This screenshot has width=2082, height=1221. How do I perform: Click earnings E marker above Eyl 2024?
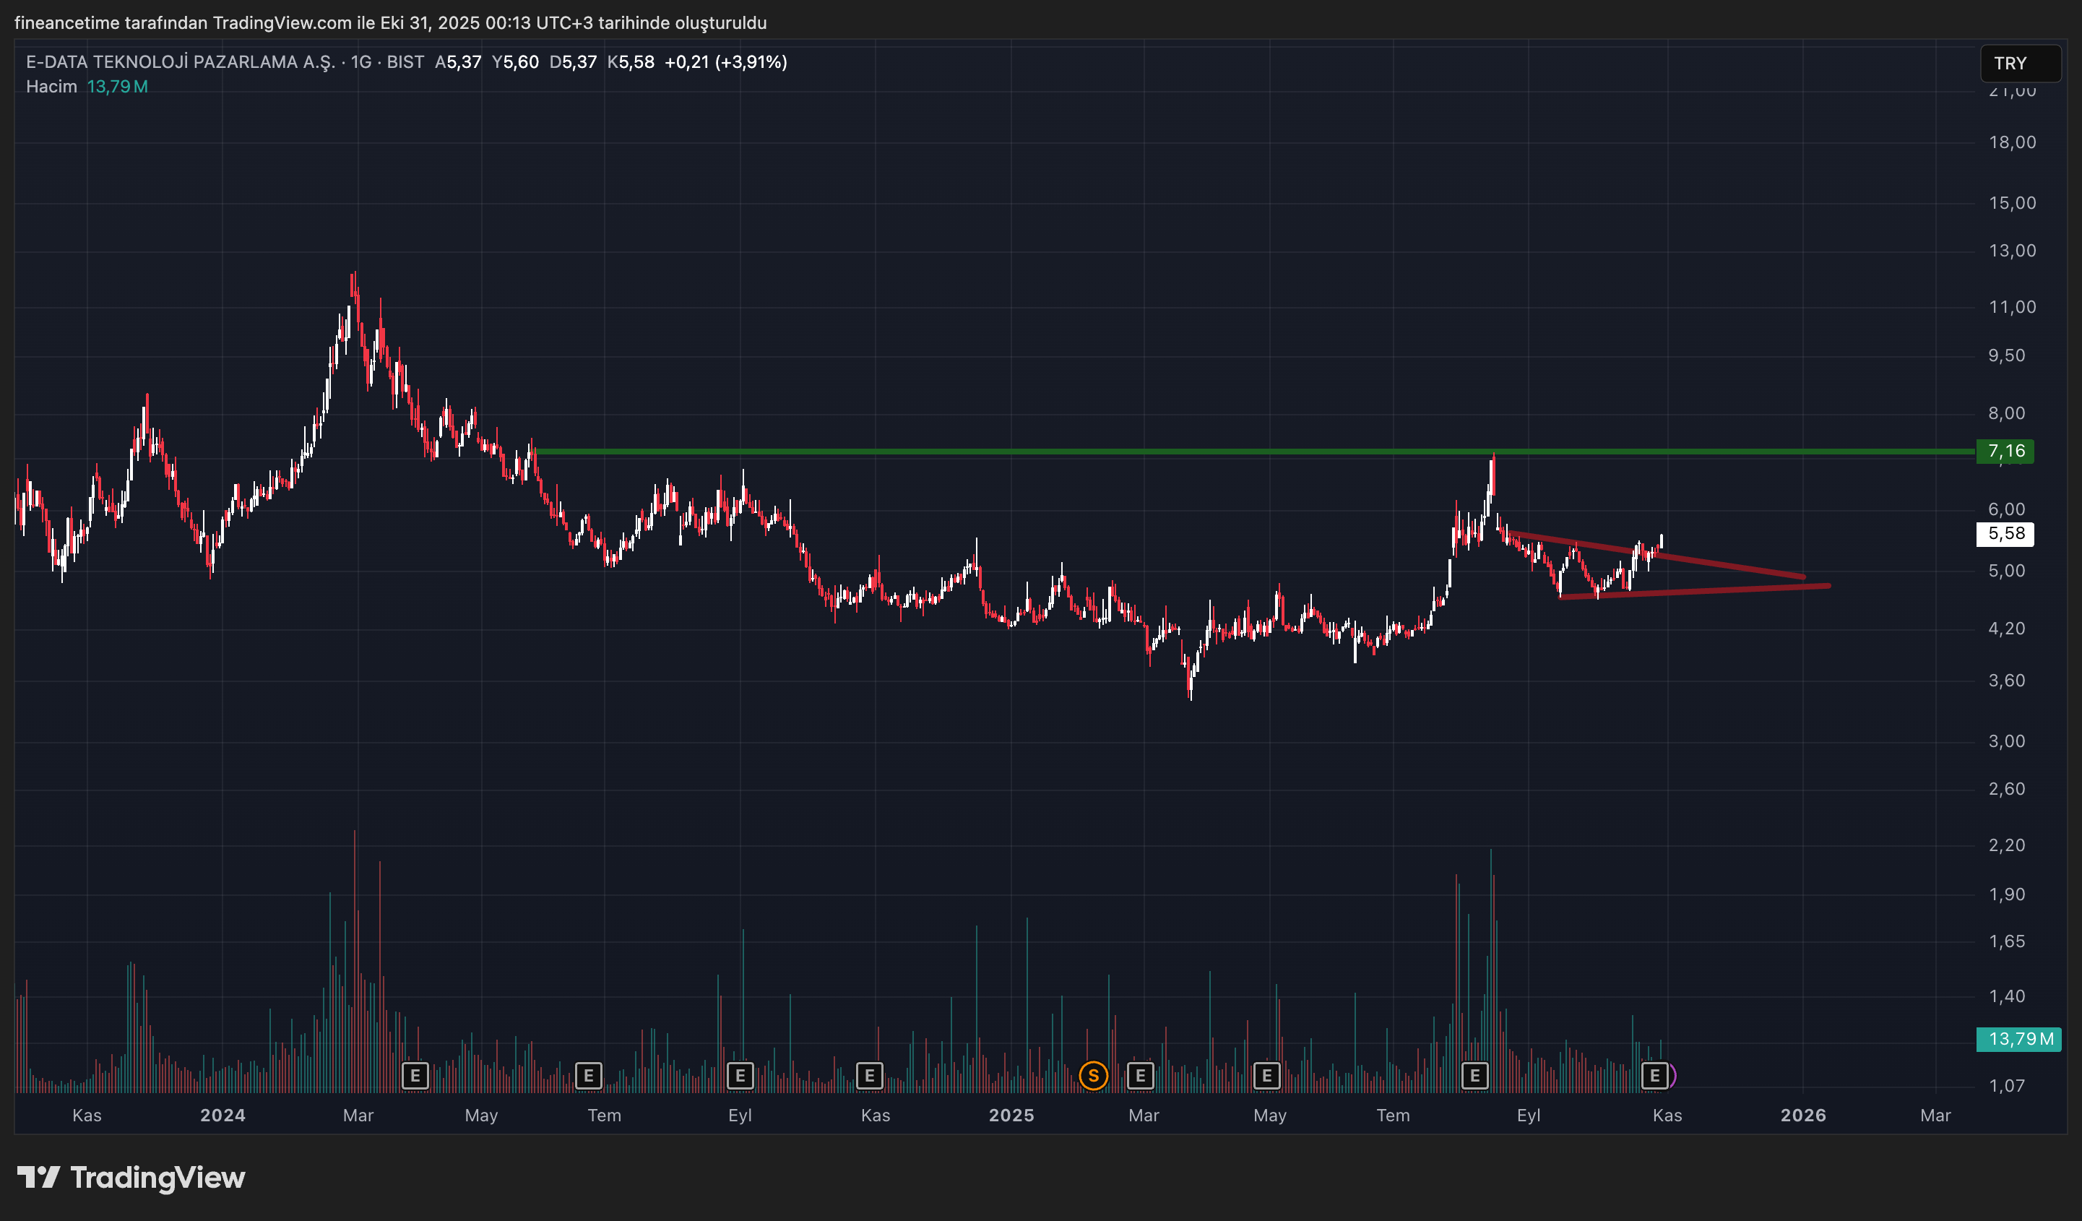(x=740, y=1076)
